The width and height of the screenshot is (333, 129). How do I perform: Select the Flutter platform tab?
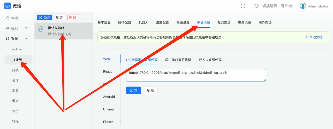click(x=108, y=122)
